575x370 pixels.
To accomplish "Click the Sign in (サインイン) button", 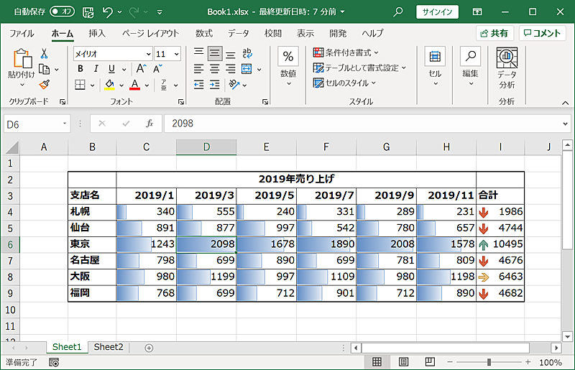I will click(437, 11).
